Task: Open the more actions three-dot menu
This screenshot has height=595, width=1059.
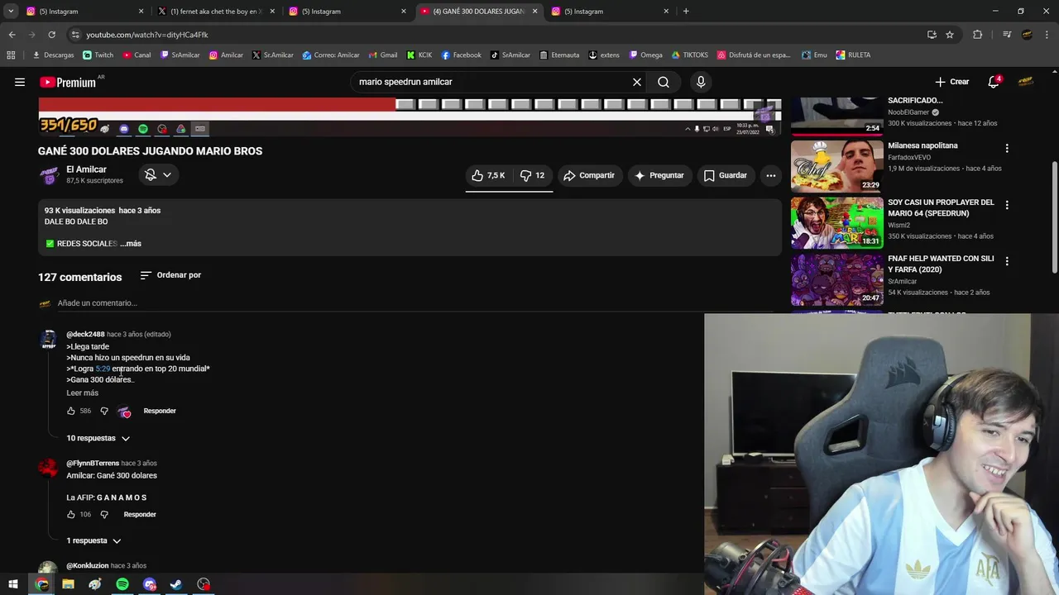Action: click(x=771, y=175)
